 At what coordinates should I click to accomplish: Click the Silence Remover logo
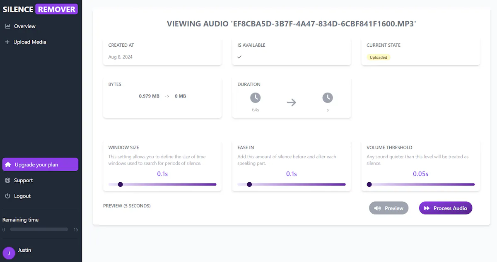(x=40, y=9)
